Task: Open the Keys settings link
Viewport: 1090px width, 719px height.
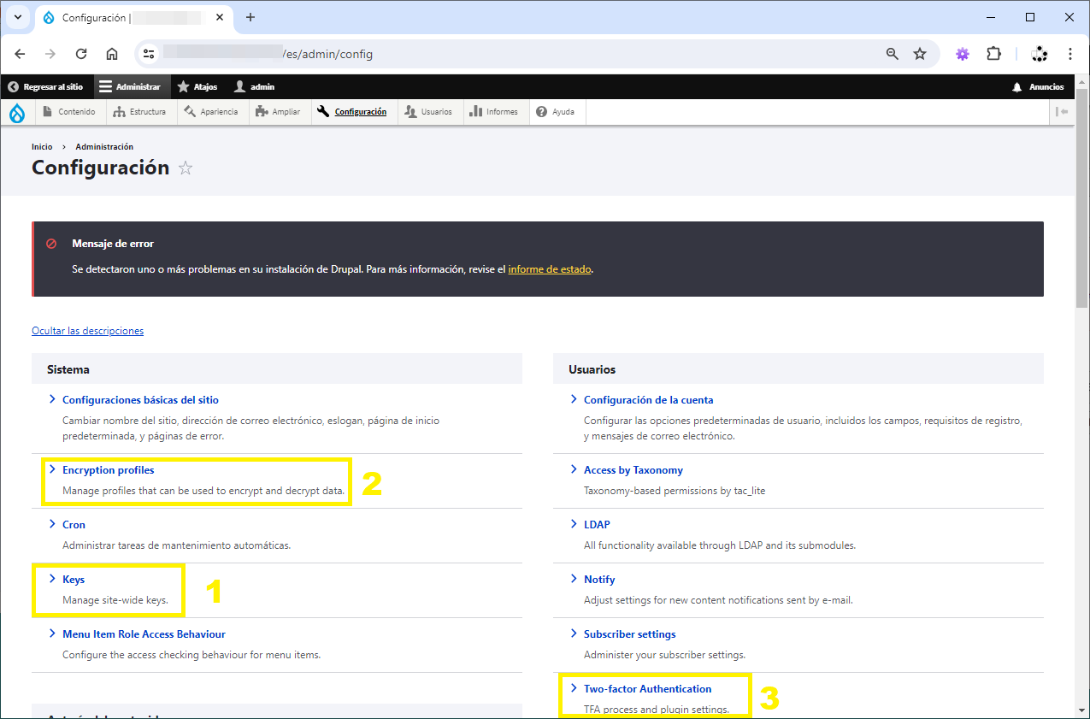Action: click(74, 579)
